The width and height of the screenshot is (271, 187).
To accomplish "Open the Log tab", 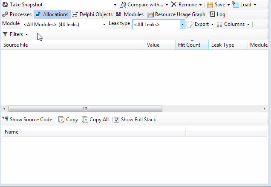I will click(217, 14).
